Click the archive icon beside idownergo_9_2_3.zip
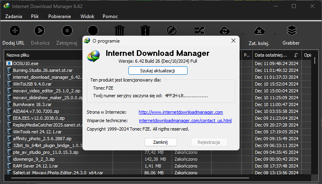This screenshot has height=184, width=322. pos(9,159)
